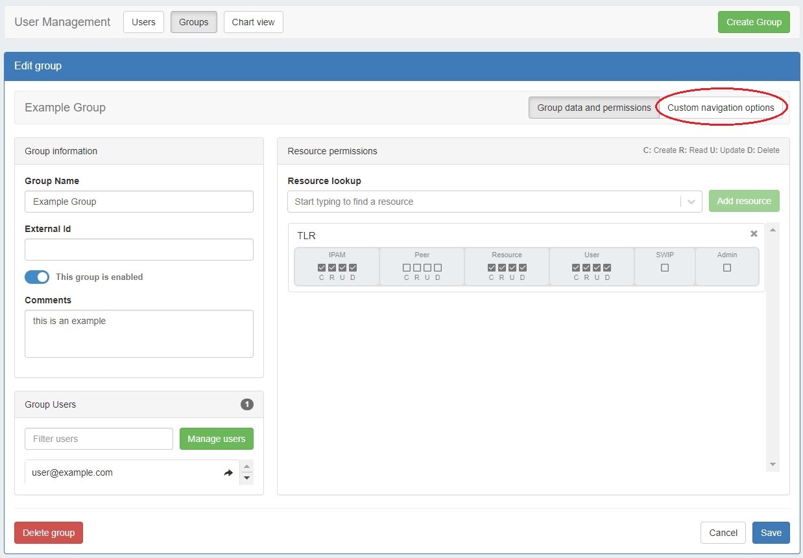Enable the Admin permission checkbox

click(727, 268)
